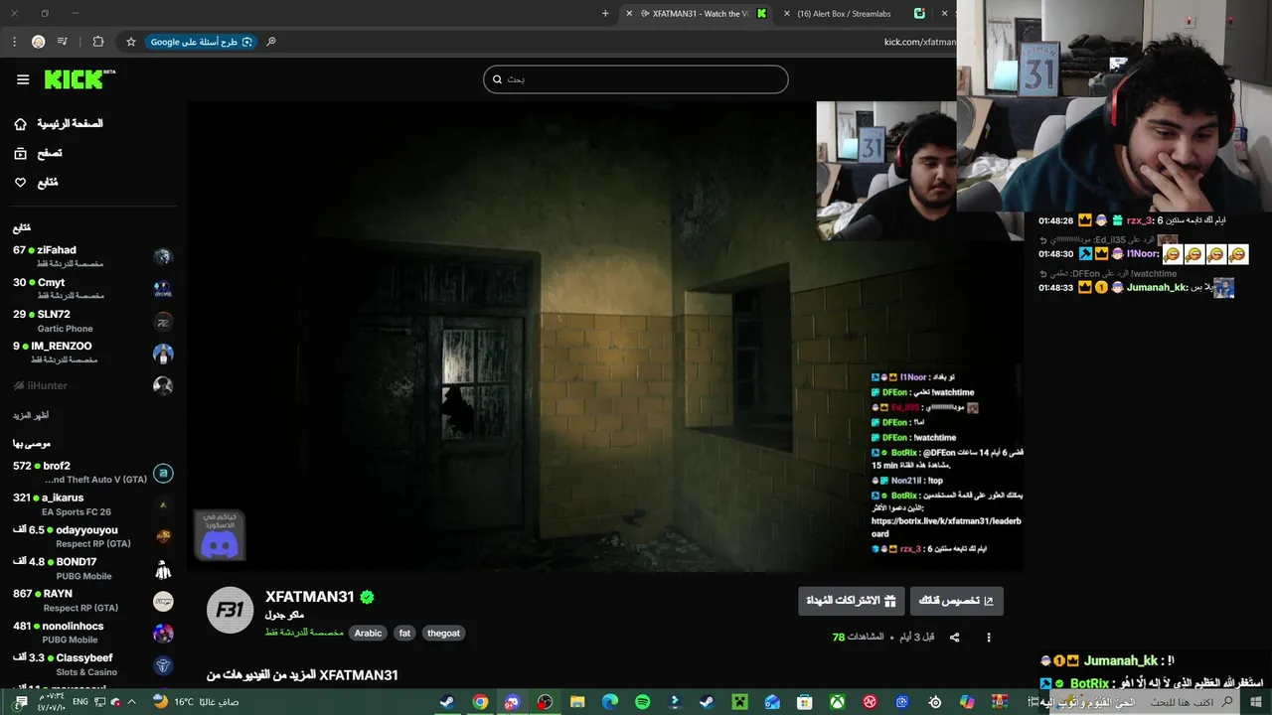
Task: Open a_ikarus EA Sports FC 26 channel
Action: click(x=92, y=504)
